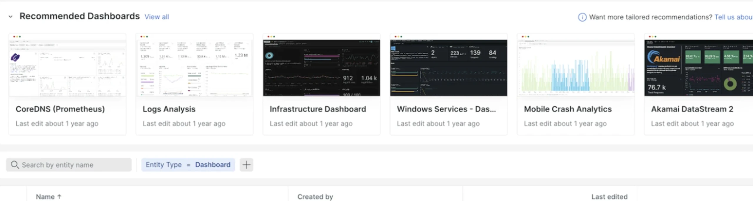Select the Logs Analysis title

(169, 109)
